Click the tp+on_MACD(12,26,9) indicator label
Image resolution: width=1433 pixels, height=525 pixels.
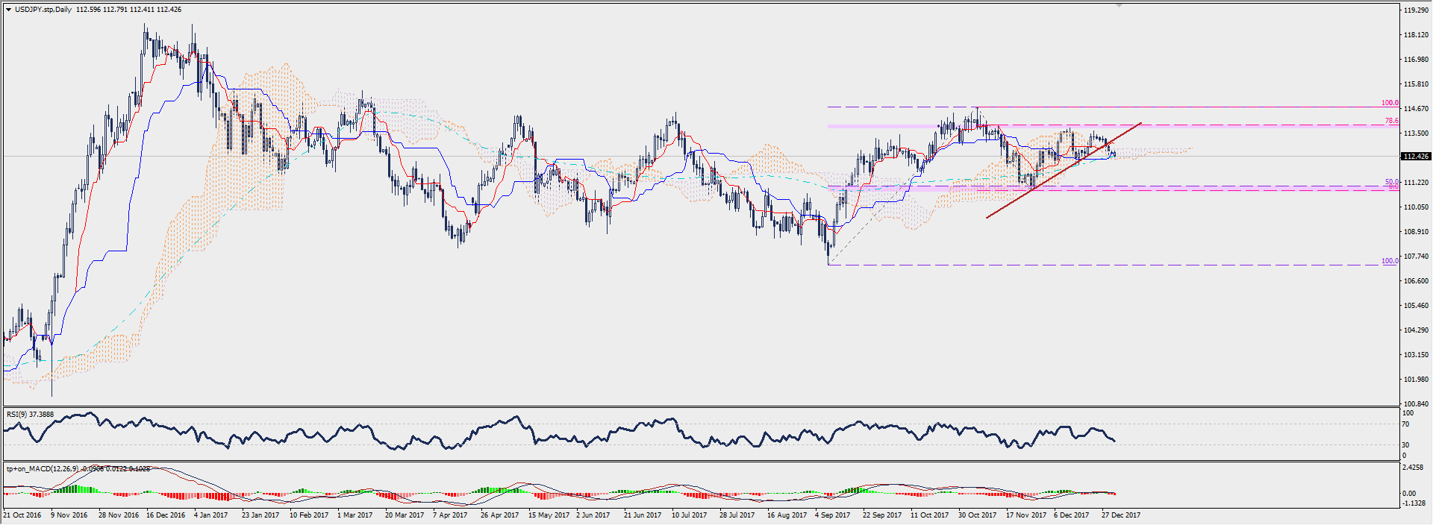(x=78, y=468)
